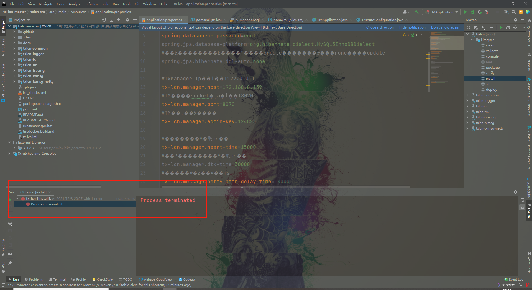Toggle tool window bars in status bar corner
The width and height of the screenshot is (532, 290).
pos(3,285)
